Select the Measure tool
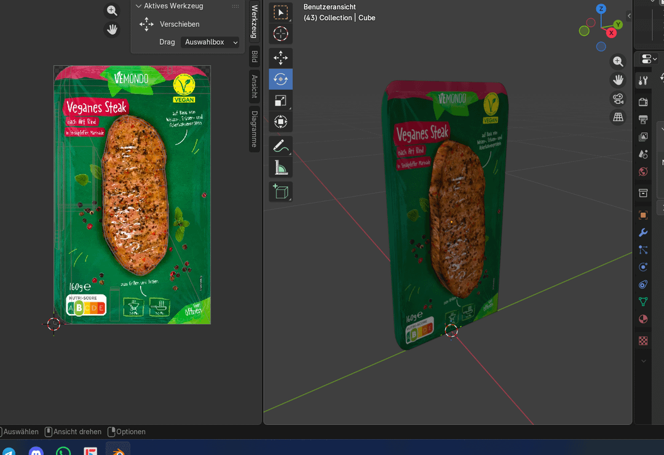 tap(280, 167)
